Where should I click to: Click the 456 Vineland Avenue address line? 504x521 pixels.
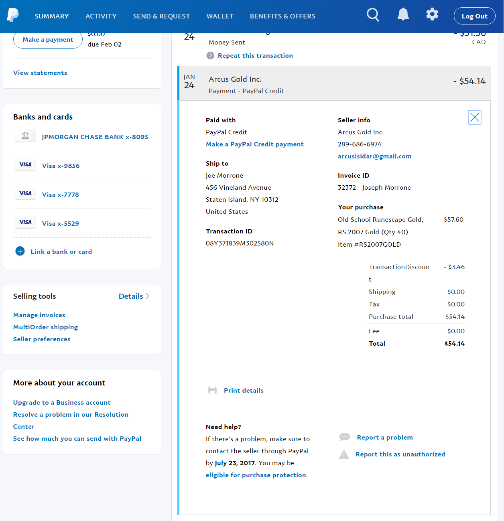point(238,188)
